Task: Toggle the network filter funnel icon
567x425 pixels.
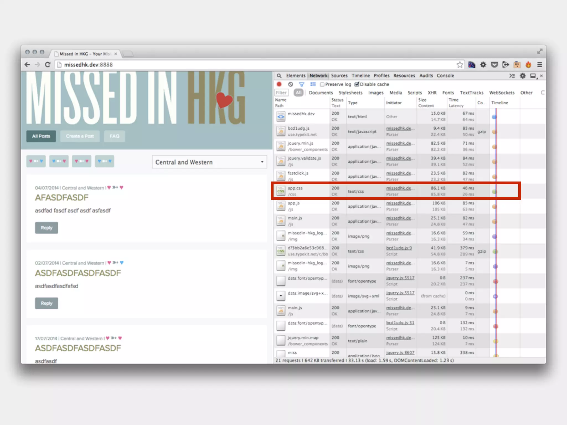Action: click(x=301, y=84)
